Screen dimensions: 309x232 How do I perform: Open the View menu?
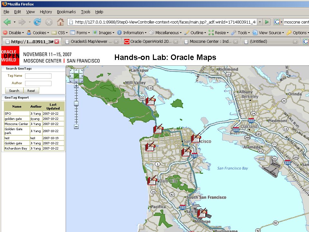(30, 12)
